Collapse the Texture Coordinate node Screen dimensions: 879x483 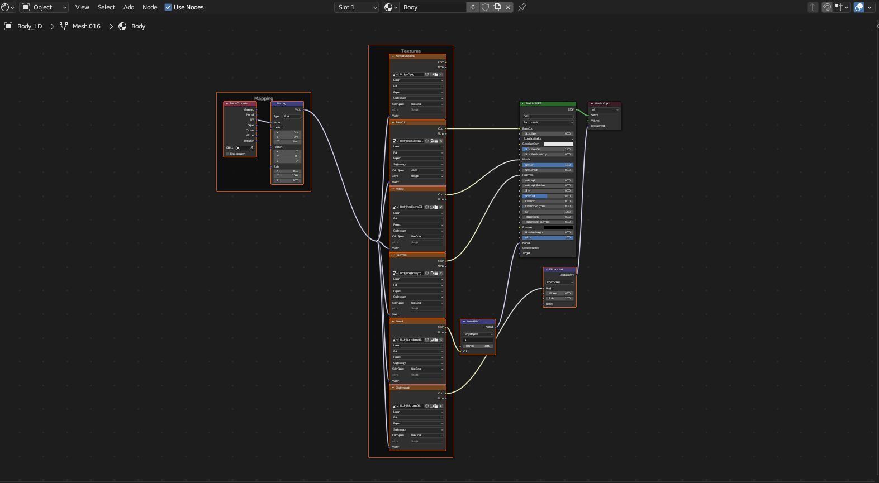[227, 103]
